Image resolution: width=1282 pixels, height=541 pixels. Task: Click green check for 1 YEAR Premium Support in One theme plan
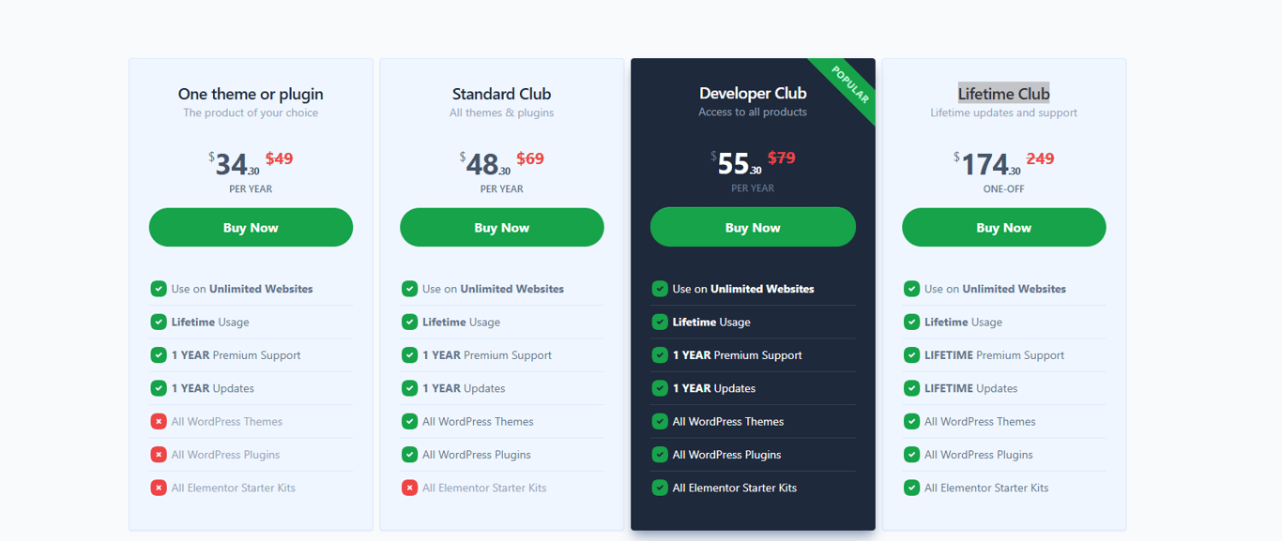coord(159,355)
